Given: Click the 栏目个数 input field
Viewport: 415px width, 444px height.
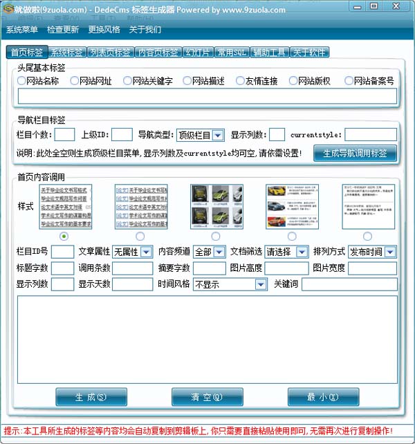Looking at the screenshot, I should coord(64,134).
